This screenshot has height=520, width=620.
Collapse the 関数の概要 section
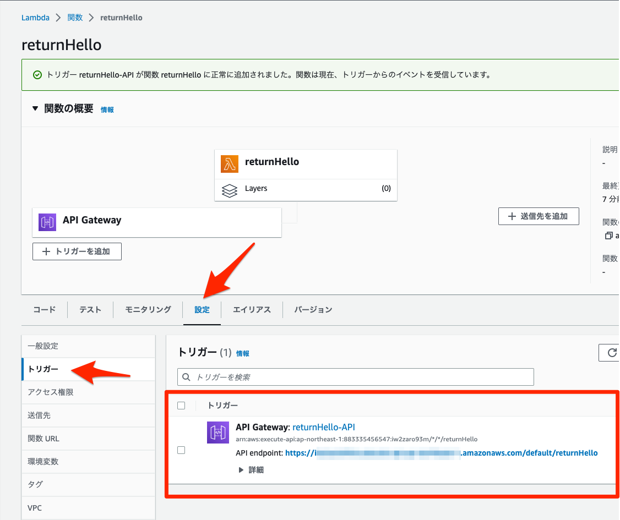pos(36,108)
